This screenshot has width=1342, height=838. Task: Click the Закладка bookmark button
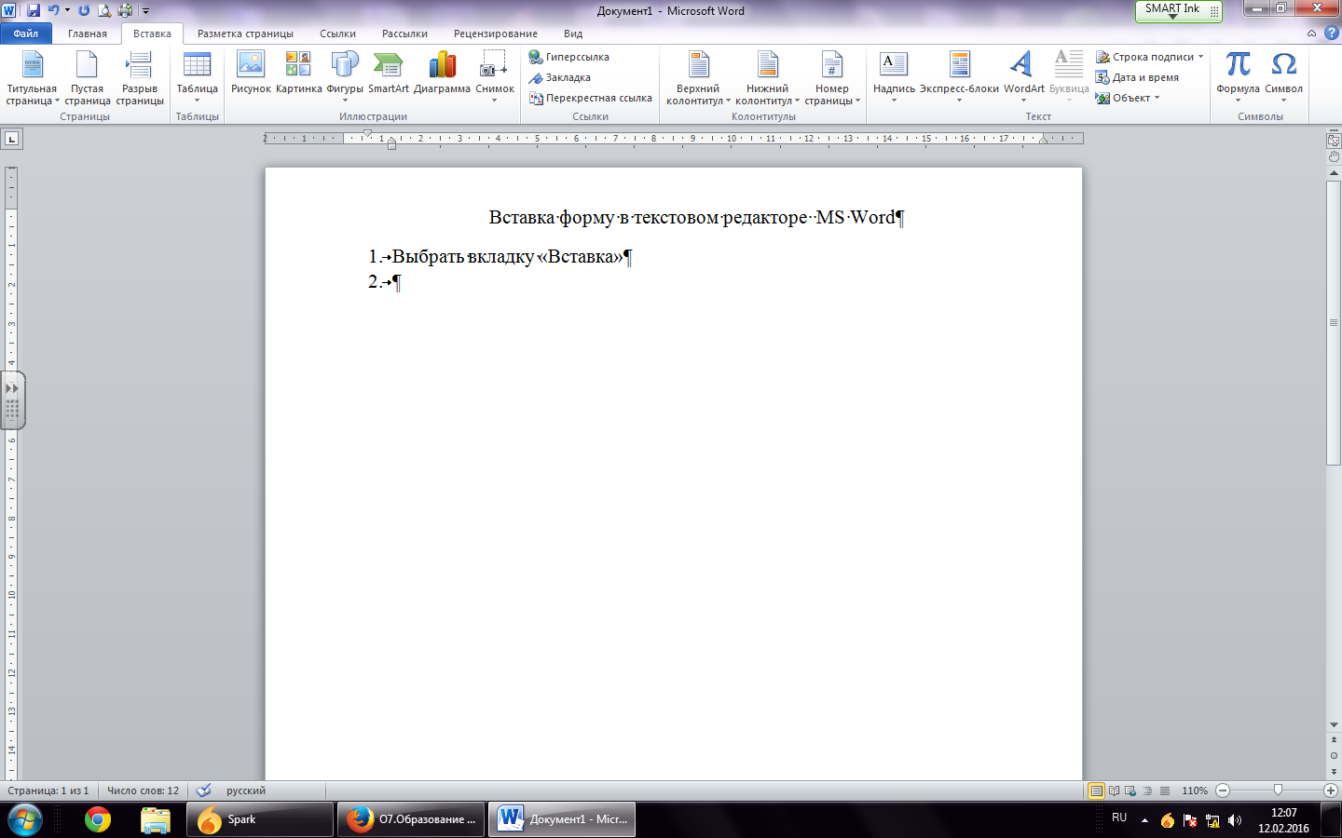pyautogui.click(x=560, y=77)
